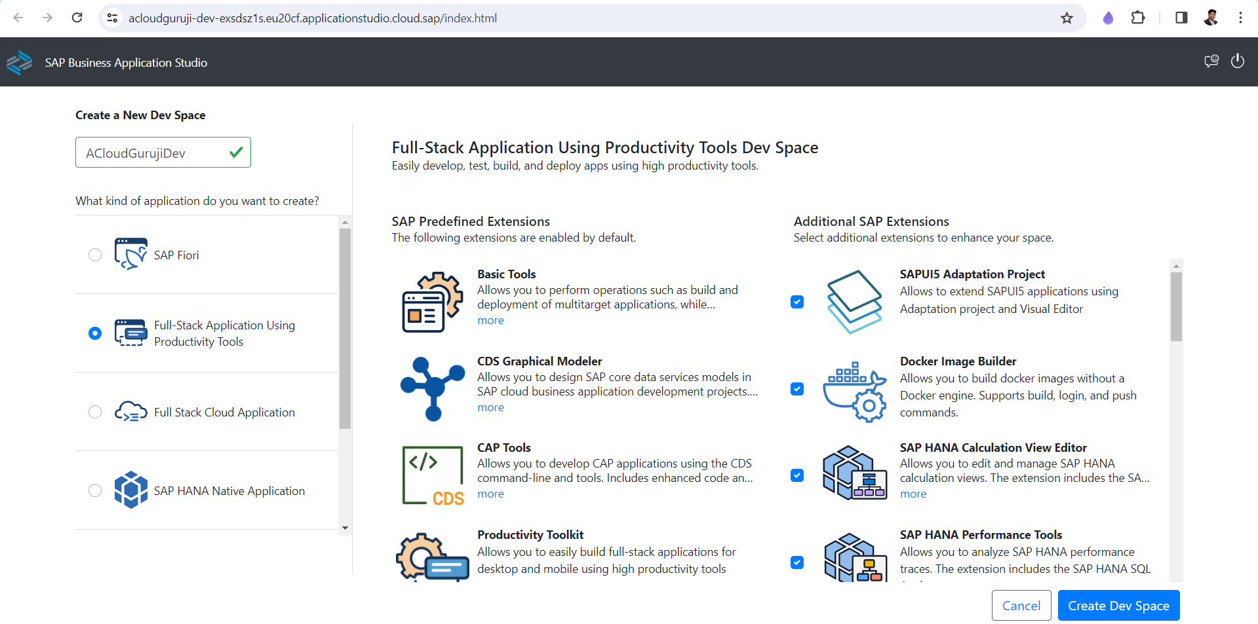Image resolution: width=1258 pixels, height=624 pixels.
Task: Click the SAP Business Application Studio logo
Action: (x=20, y=63)
